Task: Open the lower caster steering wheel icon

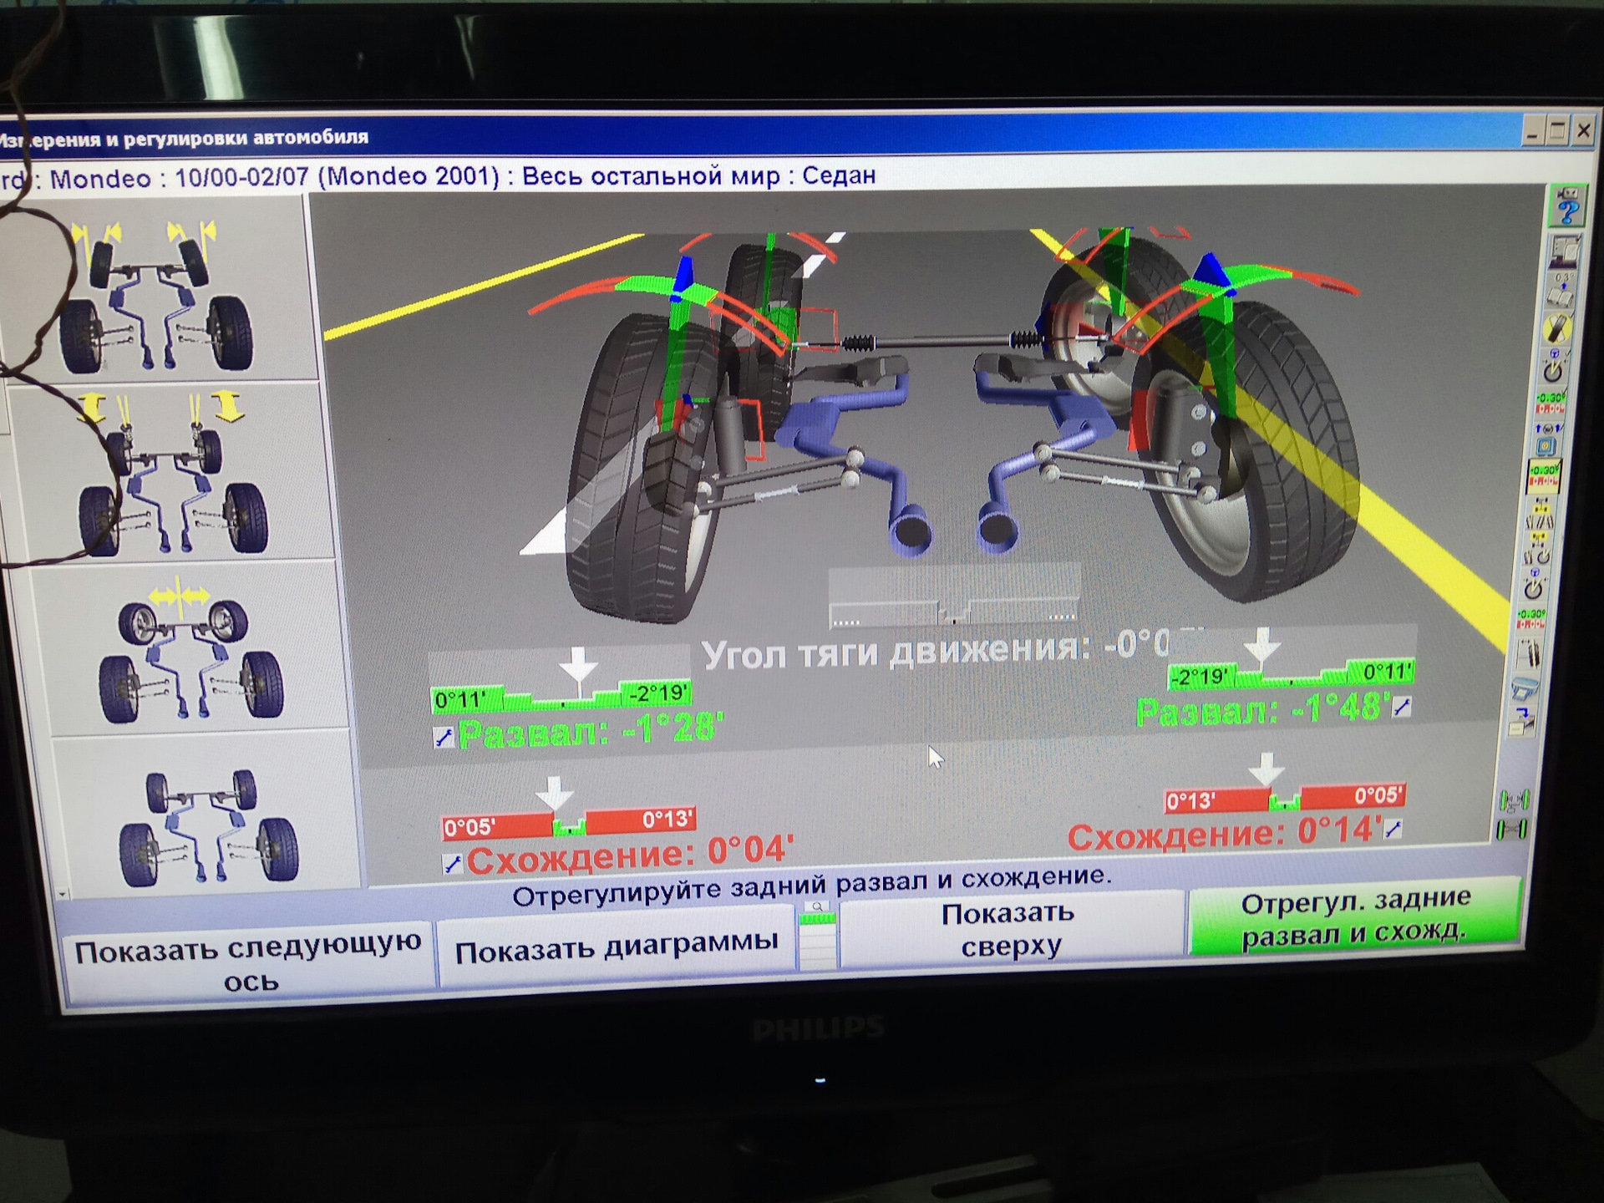Action: (x=1535, y=584)
